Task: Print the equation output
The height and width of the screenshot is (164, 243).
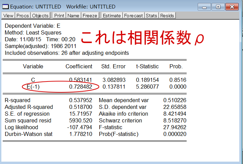Action: [x=59, y=16]
